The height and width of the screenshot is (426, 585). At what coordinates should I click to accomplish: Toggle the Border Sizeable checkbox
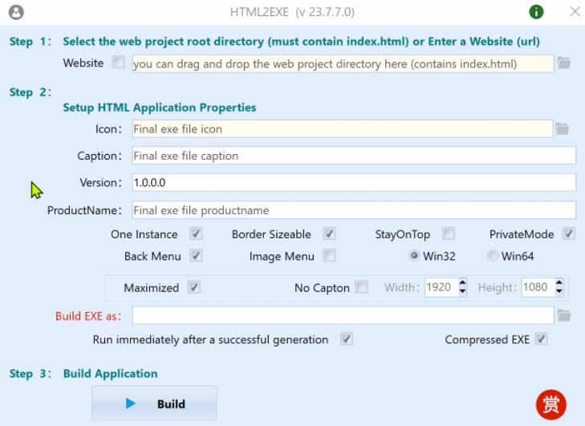click(x=329, y=234)
